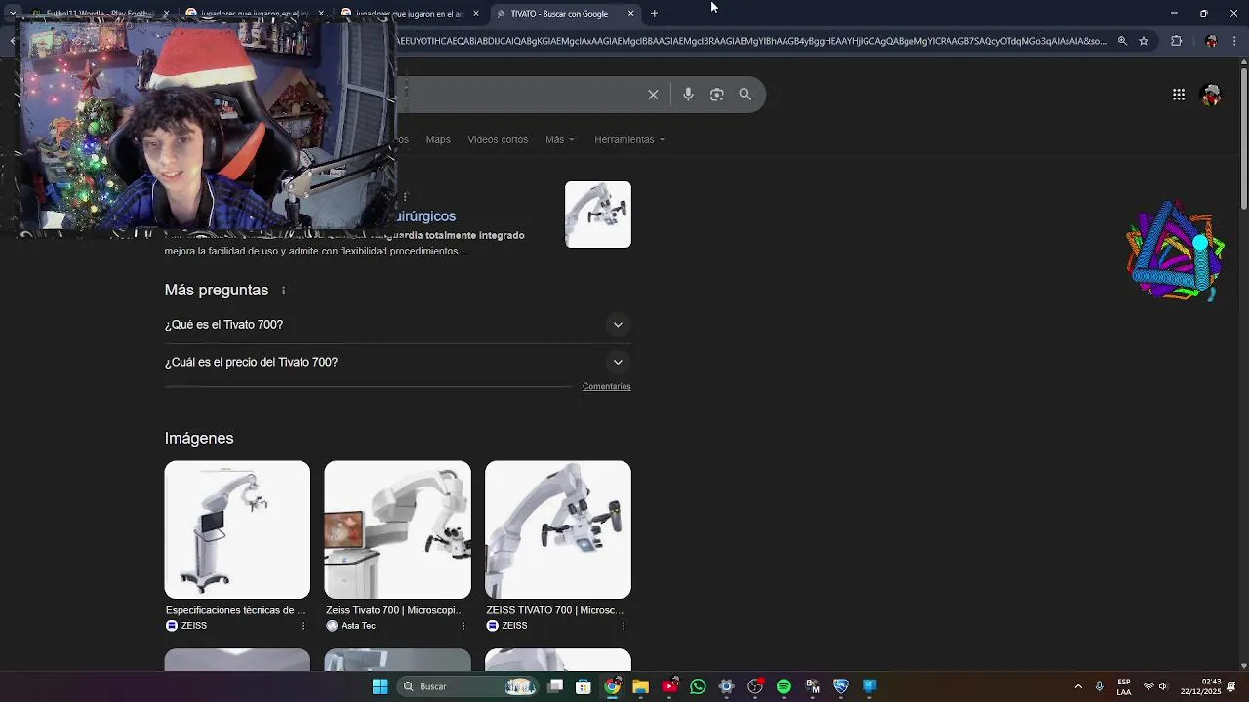
Task: Open Google account avatar on results page
Action: [1211, 95]
